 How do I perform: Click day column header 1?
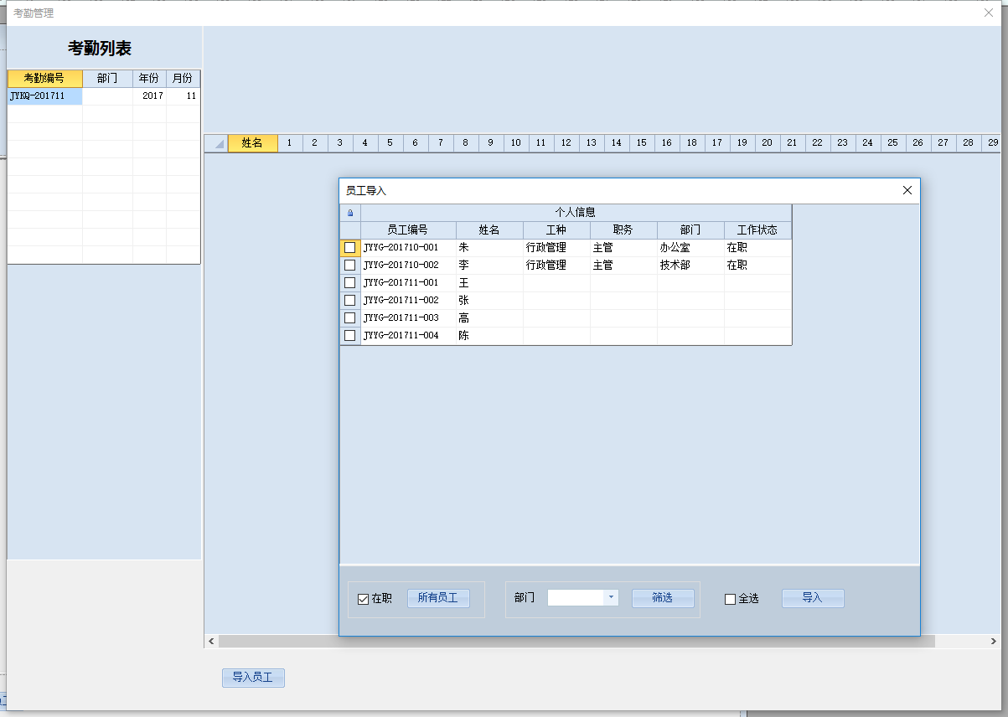(290, 143)
